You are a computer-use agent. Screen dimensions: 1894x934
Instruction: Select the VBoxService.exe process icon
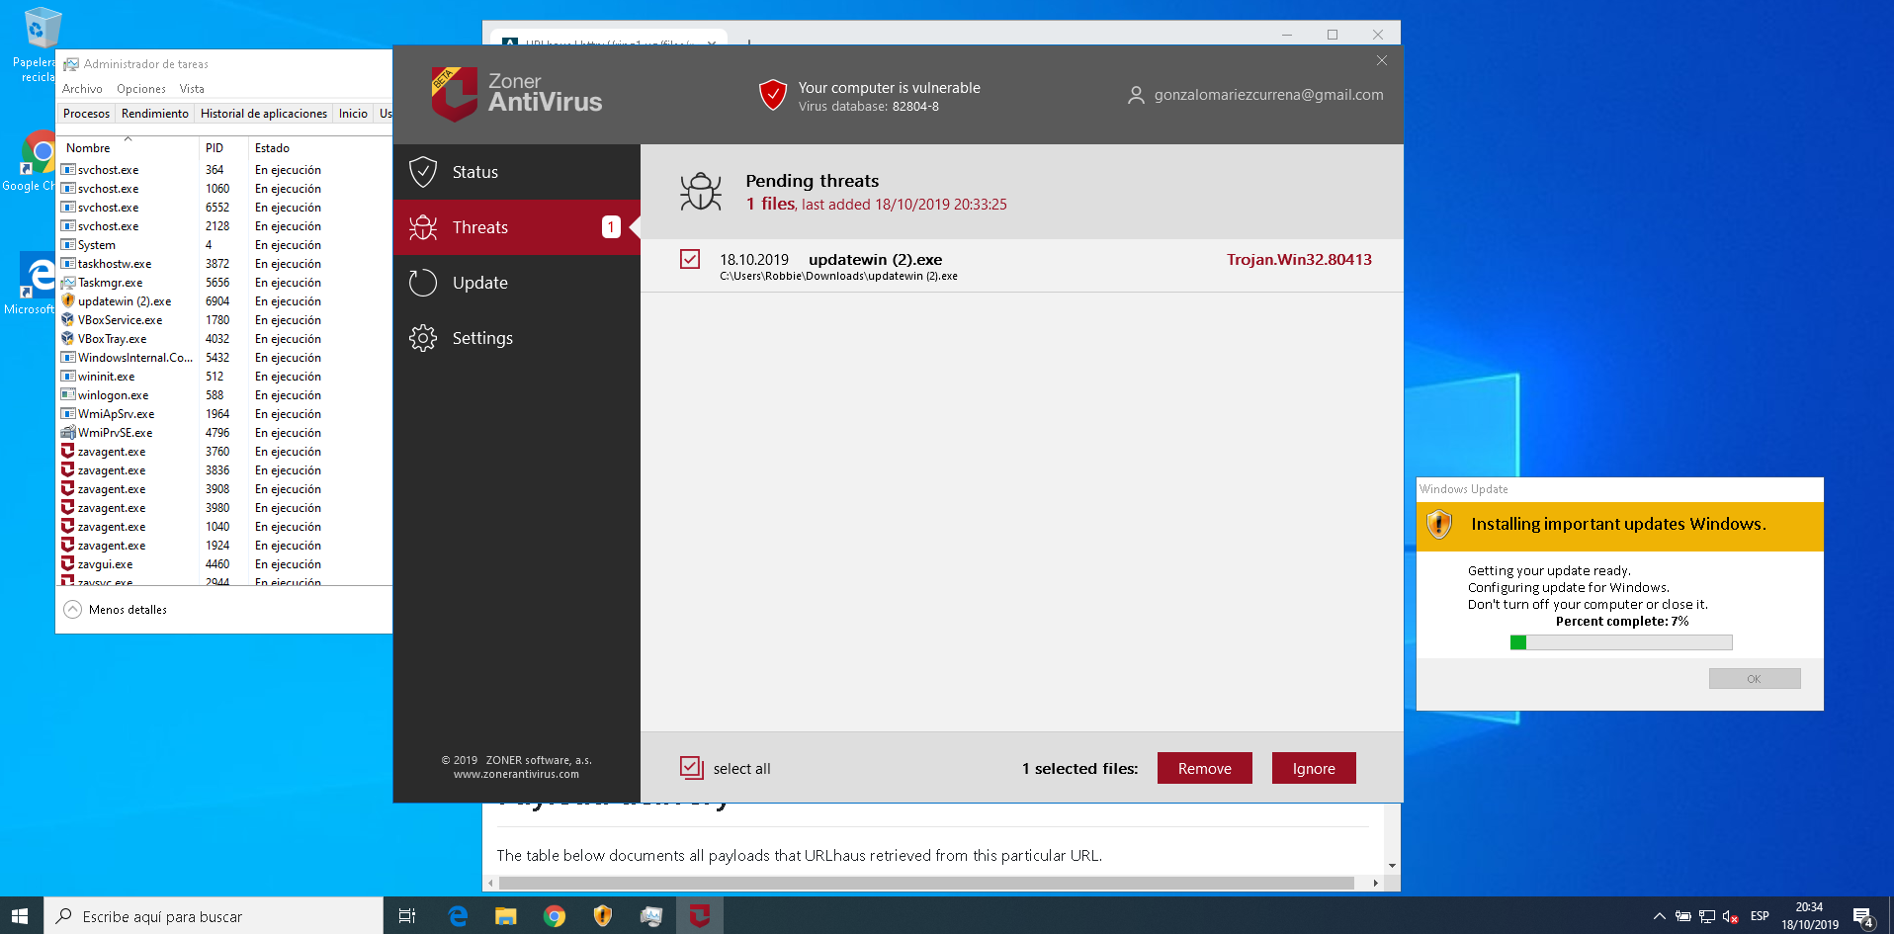(x=68, y=319)
